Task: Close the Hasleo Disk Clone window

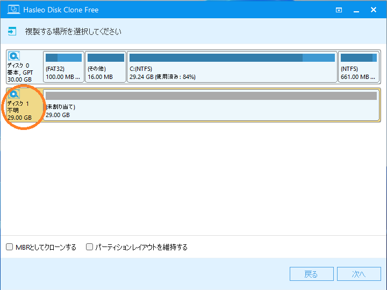Action: (374, 10)
